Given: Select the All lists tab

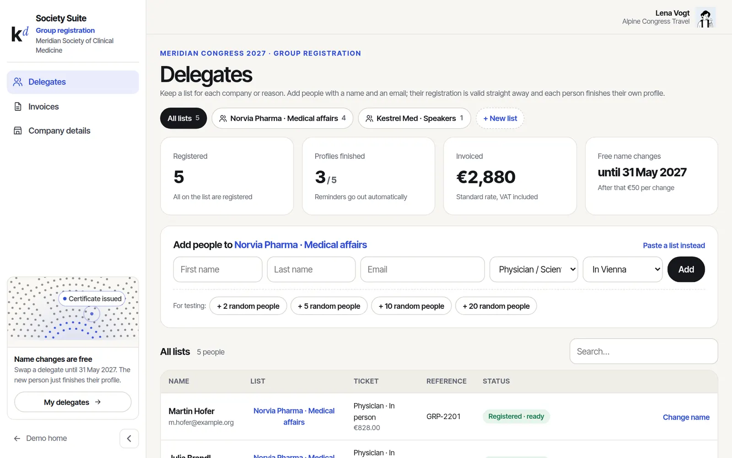Looking at the screenshot, I should pos(183,118).
